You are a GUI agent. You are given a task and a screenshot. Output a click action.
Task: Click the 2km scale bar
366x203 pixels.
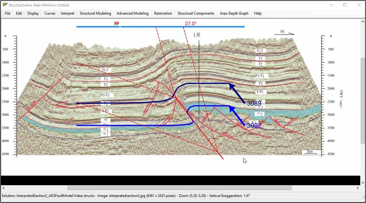point(311,152)
